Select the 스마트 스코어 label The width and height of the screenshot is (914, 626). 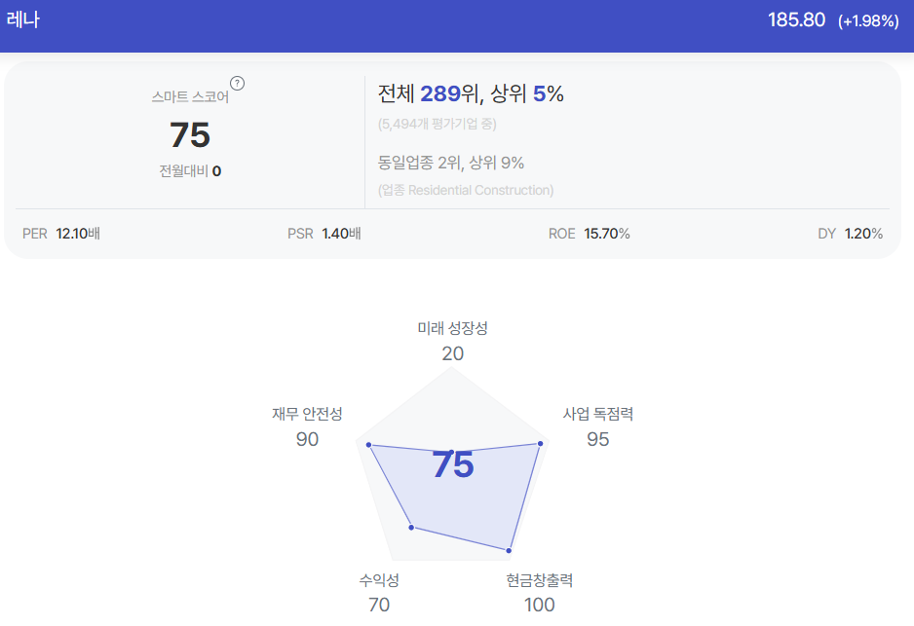[x=190, y=96]
